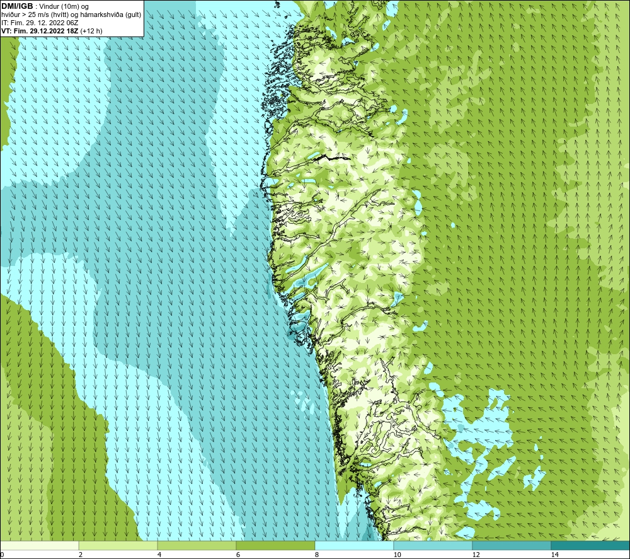Click the 0–2 m/s pale cream legend swatch
630x559 pixels.
tap(39, 546)
